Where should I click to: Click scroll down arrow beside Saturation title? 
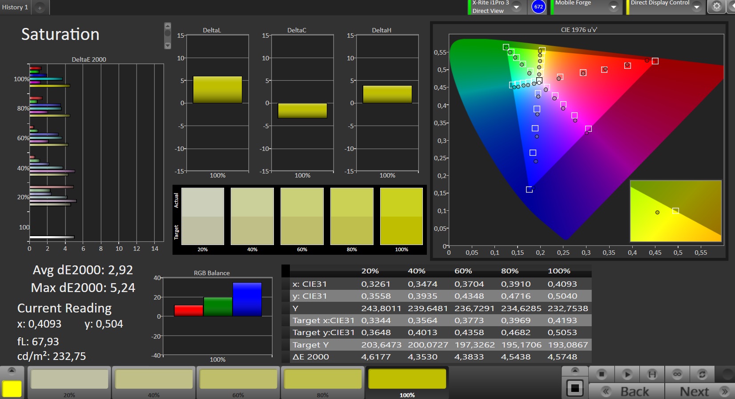coord(168,45)
